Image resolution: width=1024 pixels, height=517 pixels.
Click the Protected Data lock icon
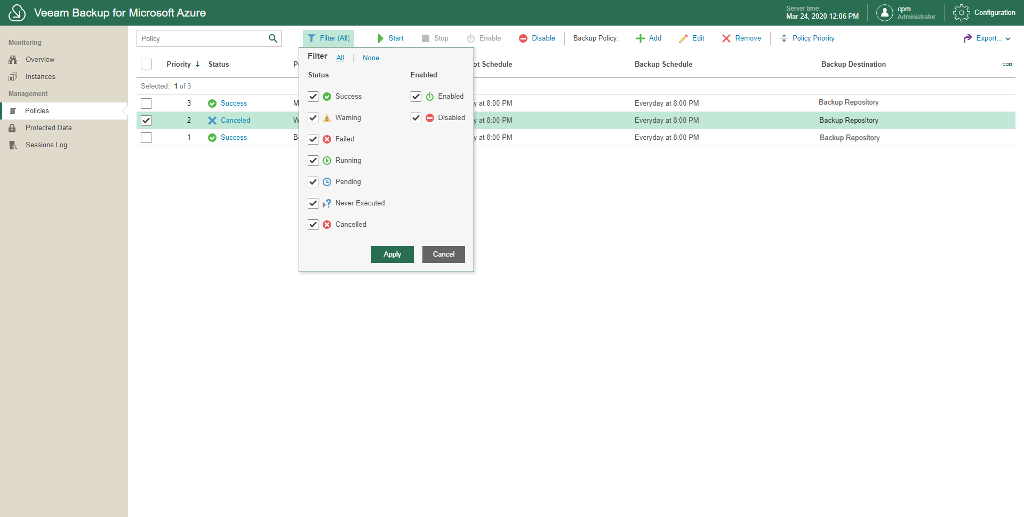tap(12, 128)
